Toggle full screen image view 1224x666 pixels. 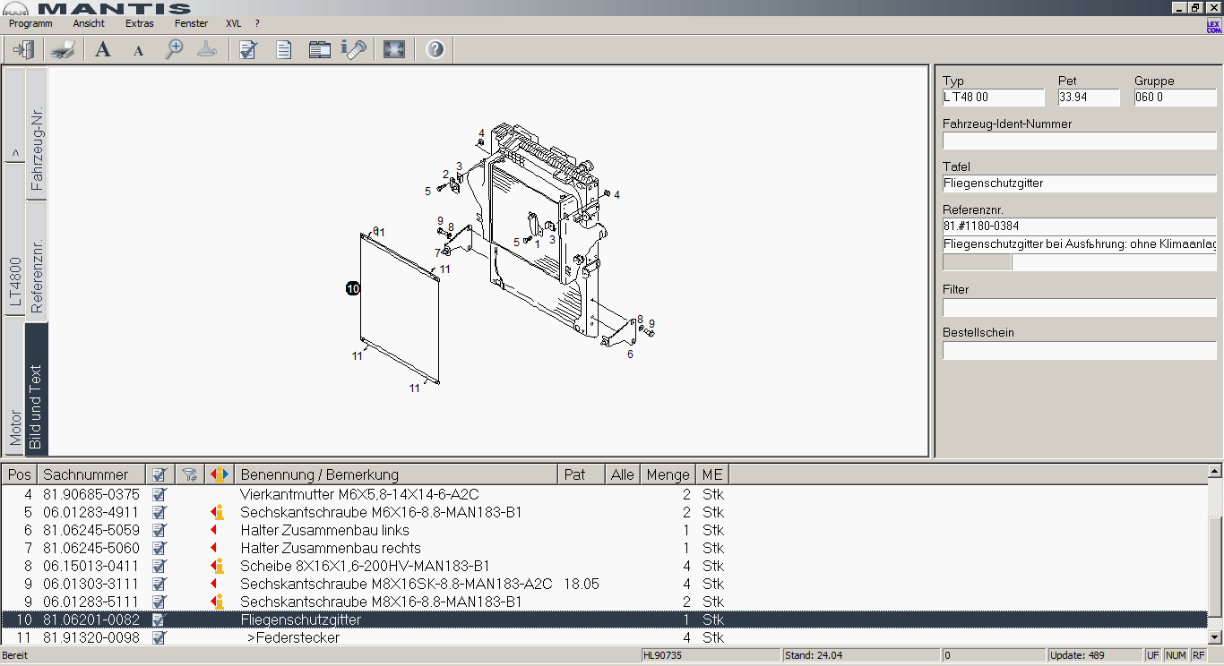coord(394,49)
